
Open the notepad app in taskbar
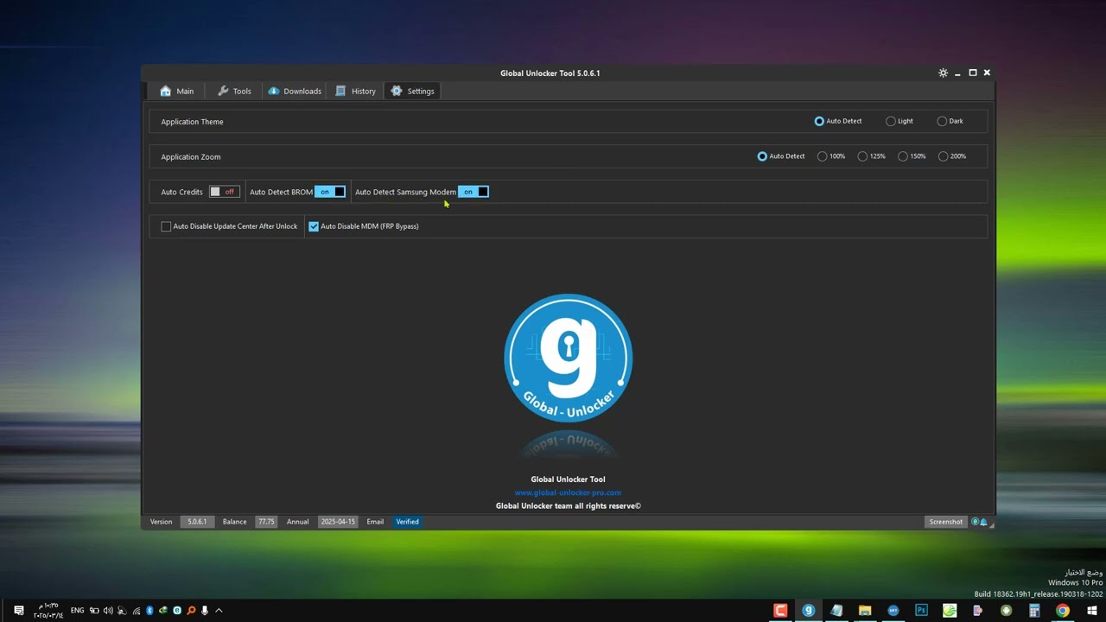click(x=836, y=611)
